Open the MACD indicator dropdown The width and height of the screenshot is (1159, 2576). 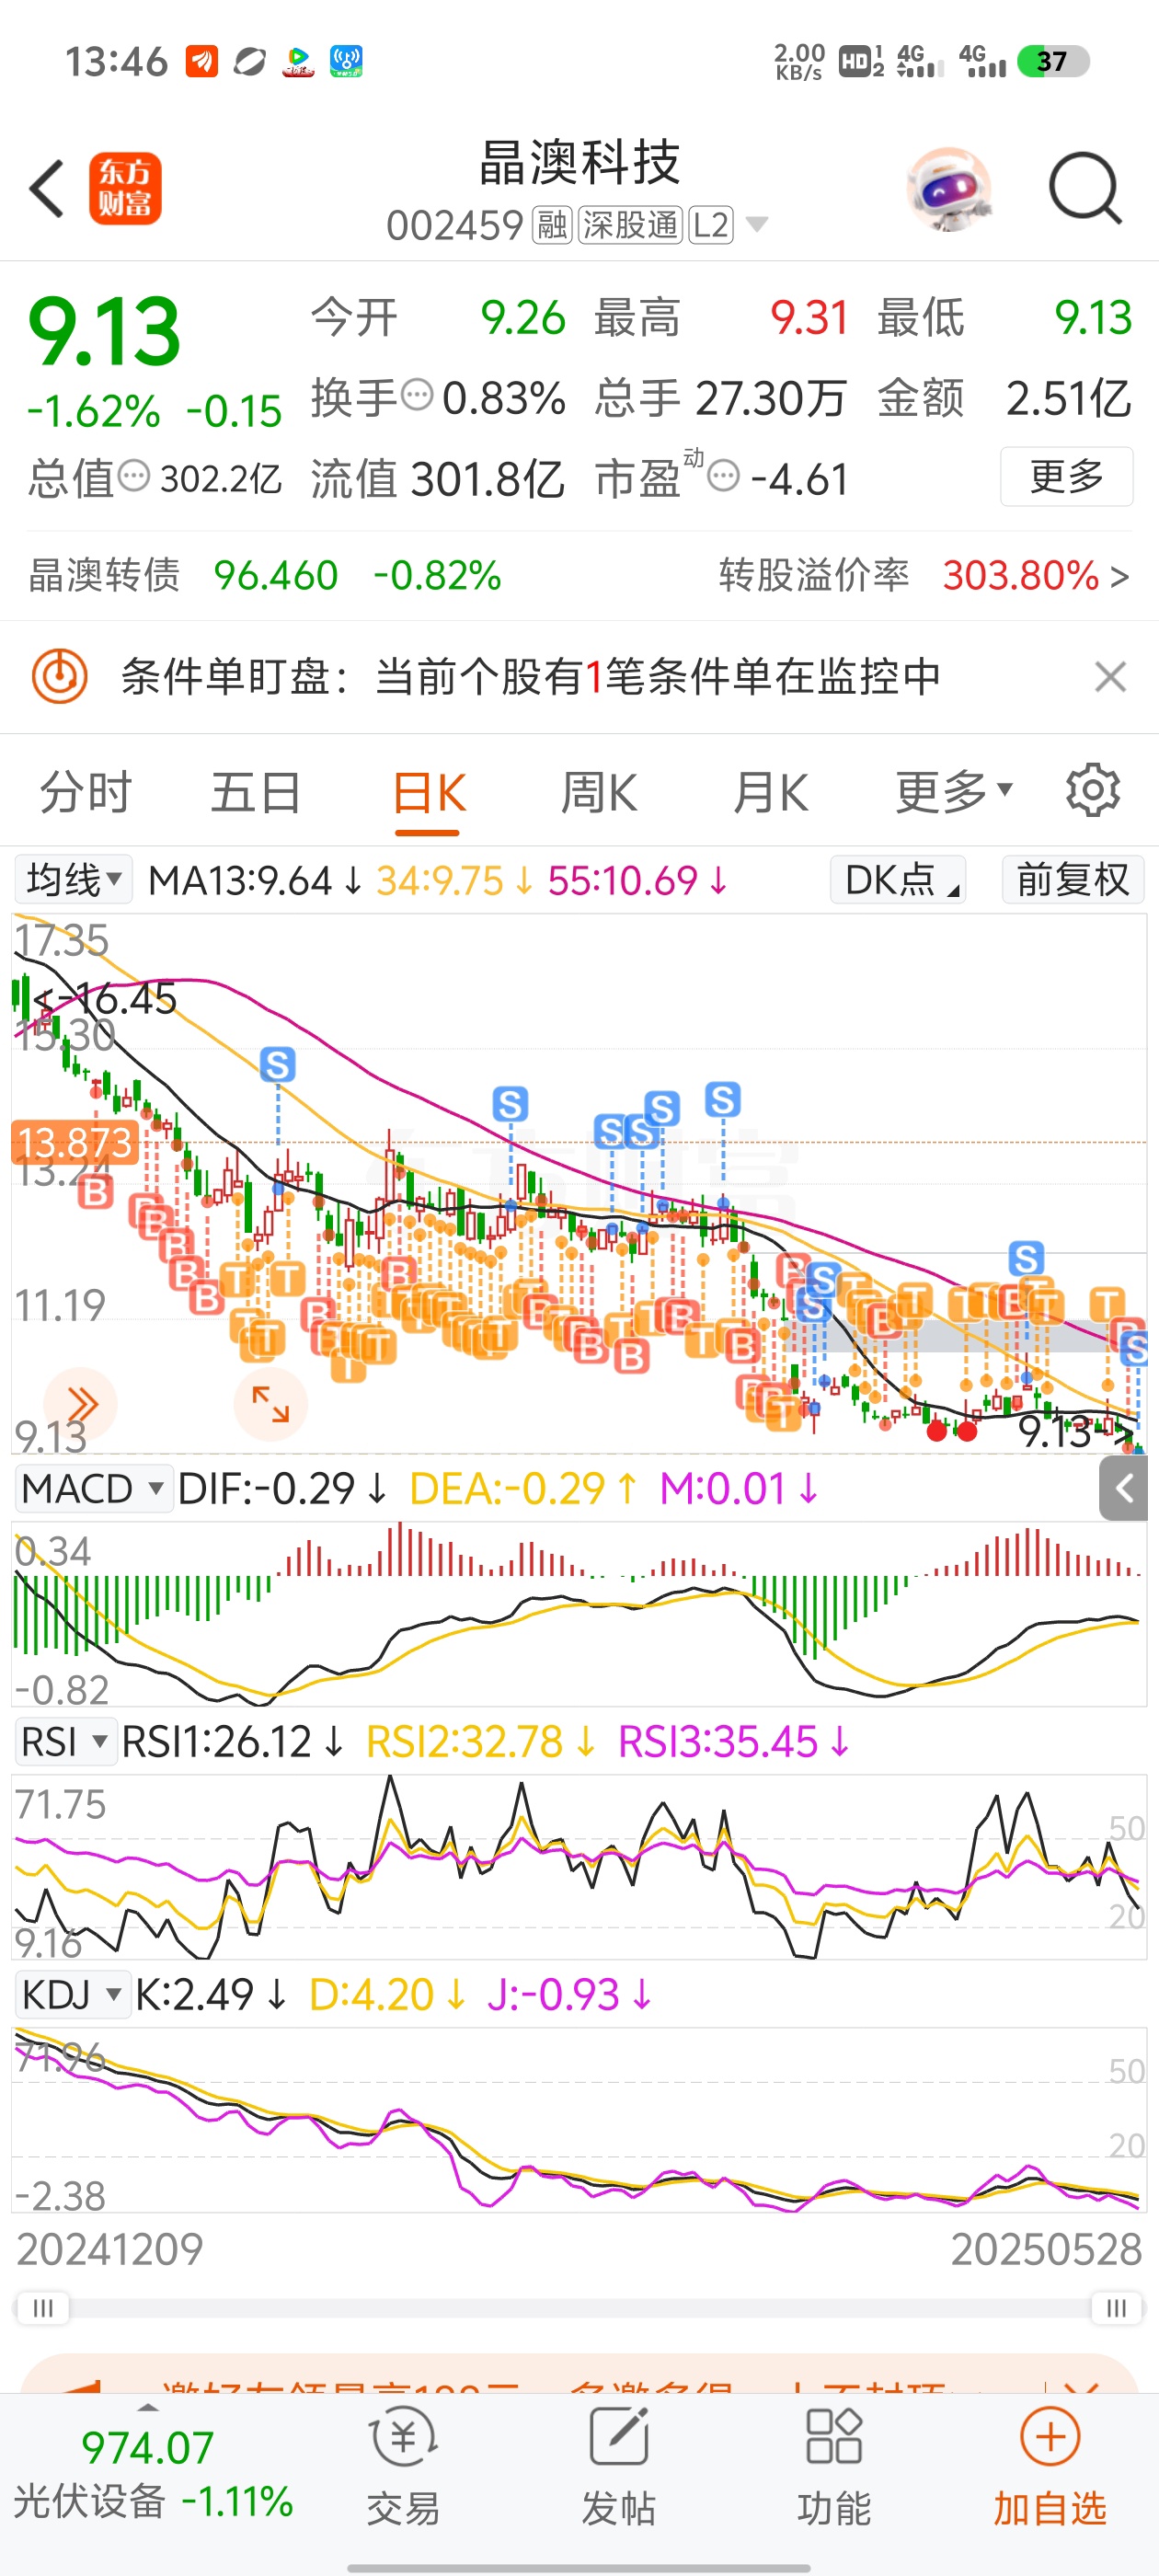point(93,1488)
